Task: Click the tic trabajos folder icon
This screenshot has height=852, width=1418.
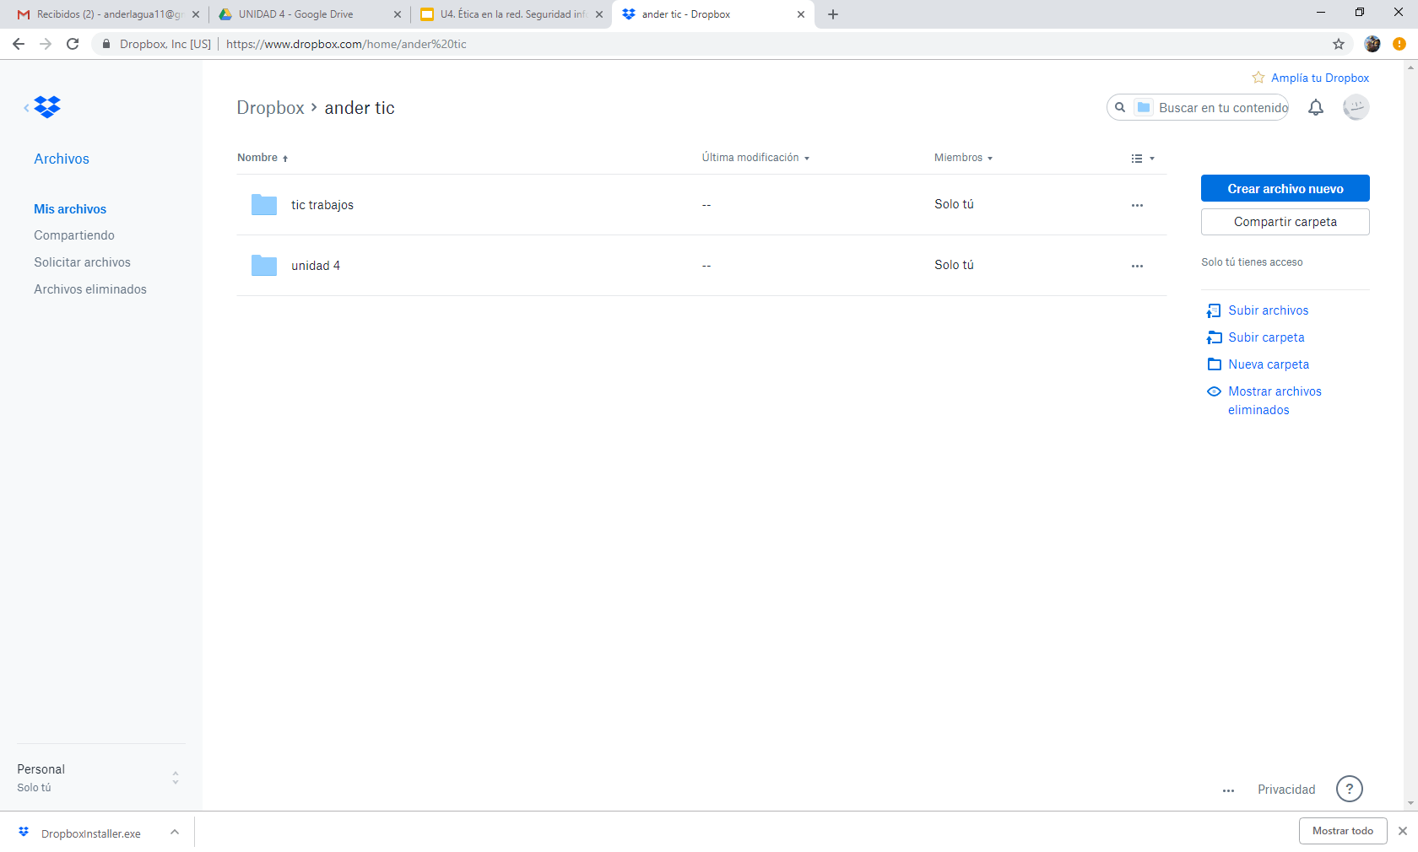Action: [264, 205]
